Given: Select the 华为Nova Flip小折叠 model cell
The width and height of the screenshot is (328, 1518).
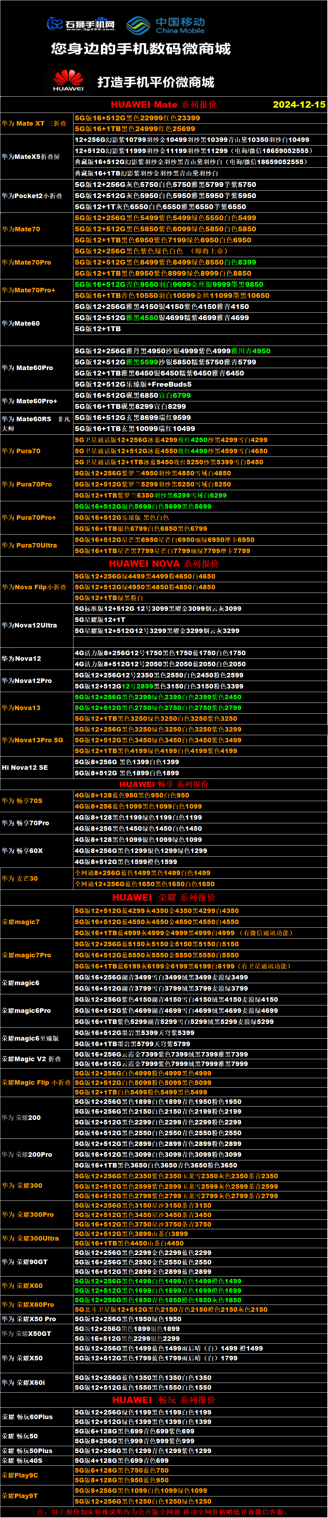Looking at the screenshot, I should click(37, 587).
